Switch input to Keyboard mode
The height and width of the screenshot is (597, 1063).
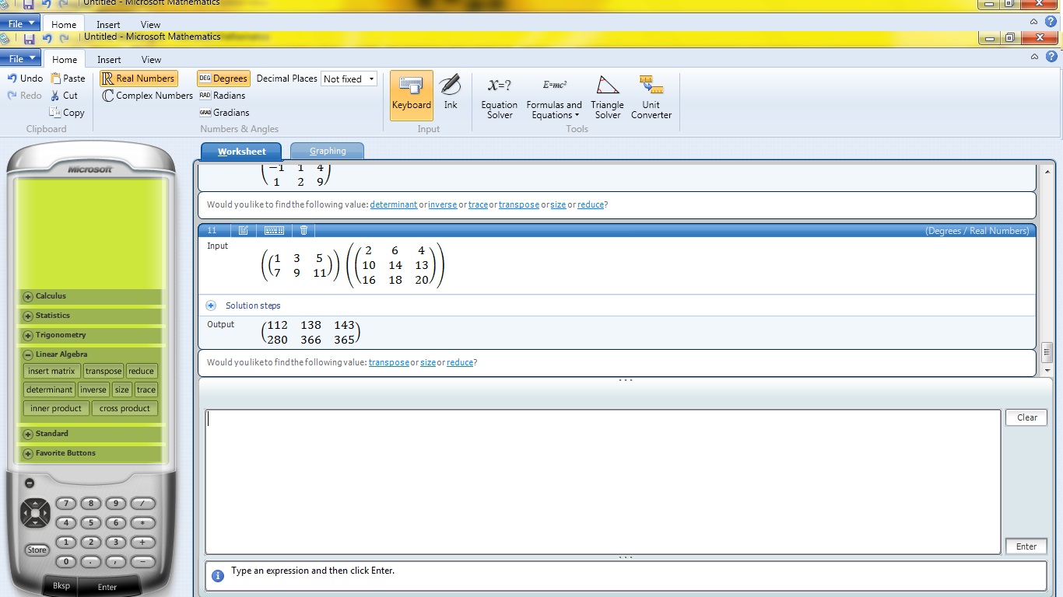[412, 96]
